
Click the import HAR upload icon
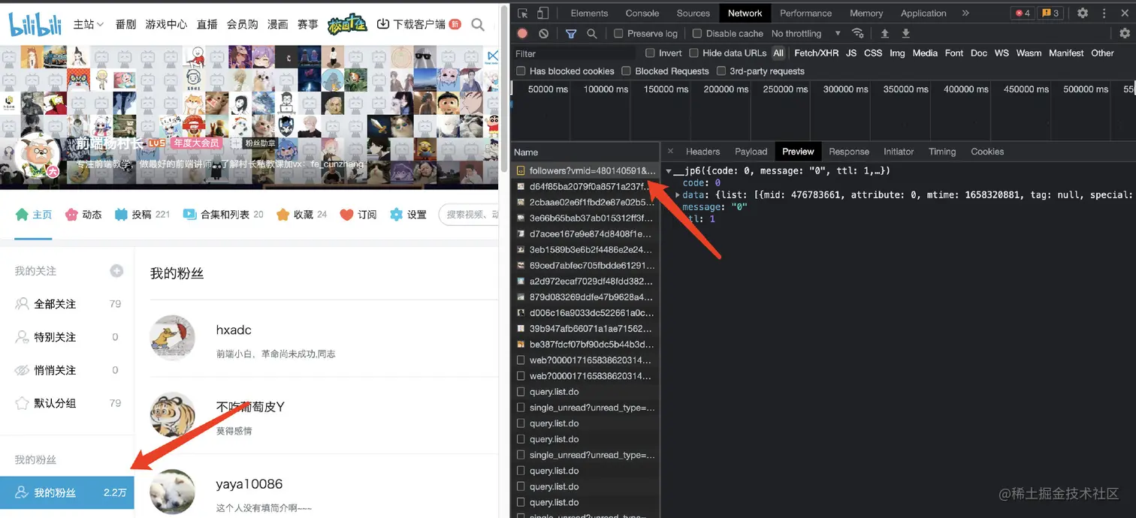point(885,33)
